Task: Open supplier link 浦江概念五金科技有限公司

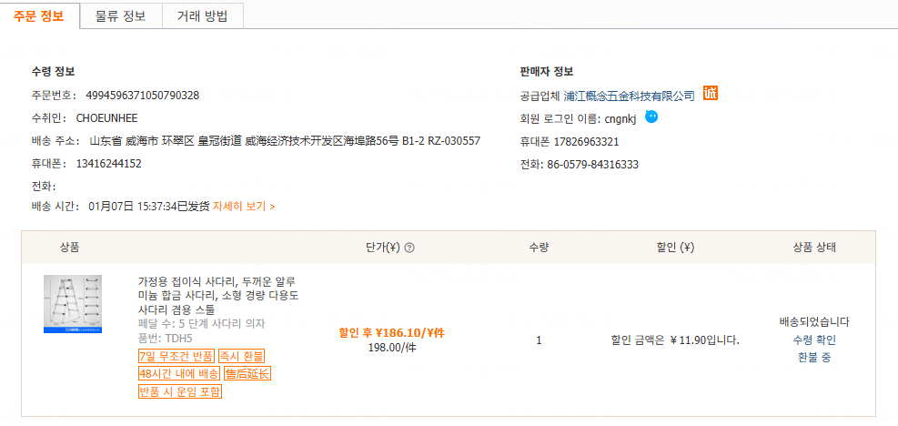Action: pos(629,96)
